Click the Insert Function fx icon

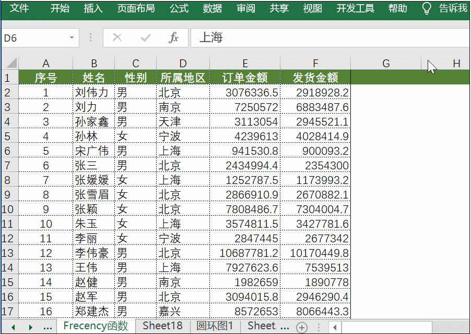174,38
